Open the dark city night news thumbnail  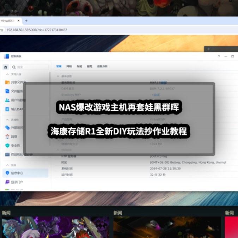(167, 227)
